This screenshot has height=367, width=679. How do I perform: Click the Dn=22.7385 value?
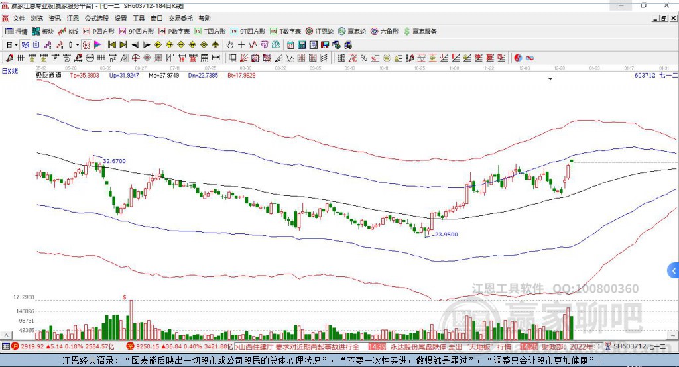point(203,75)
